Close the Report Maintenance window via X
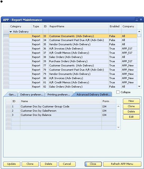This screenshot has width=144, height=169. (x=141, y=20)
